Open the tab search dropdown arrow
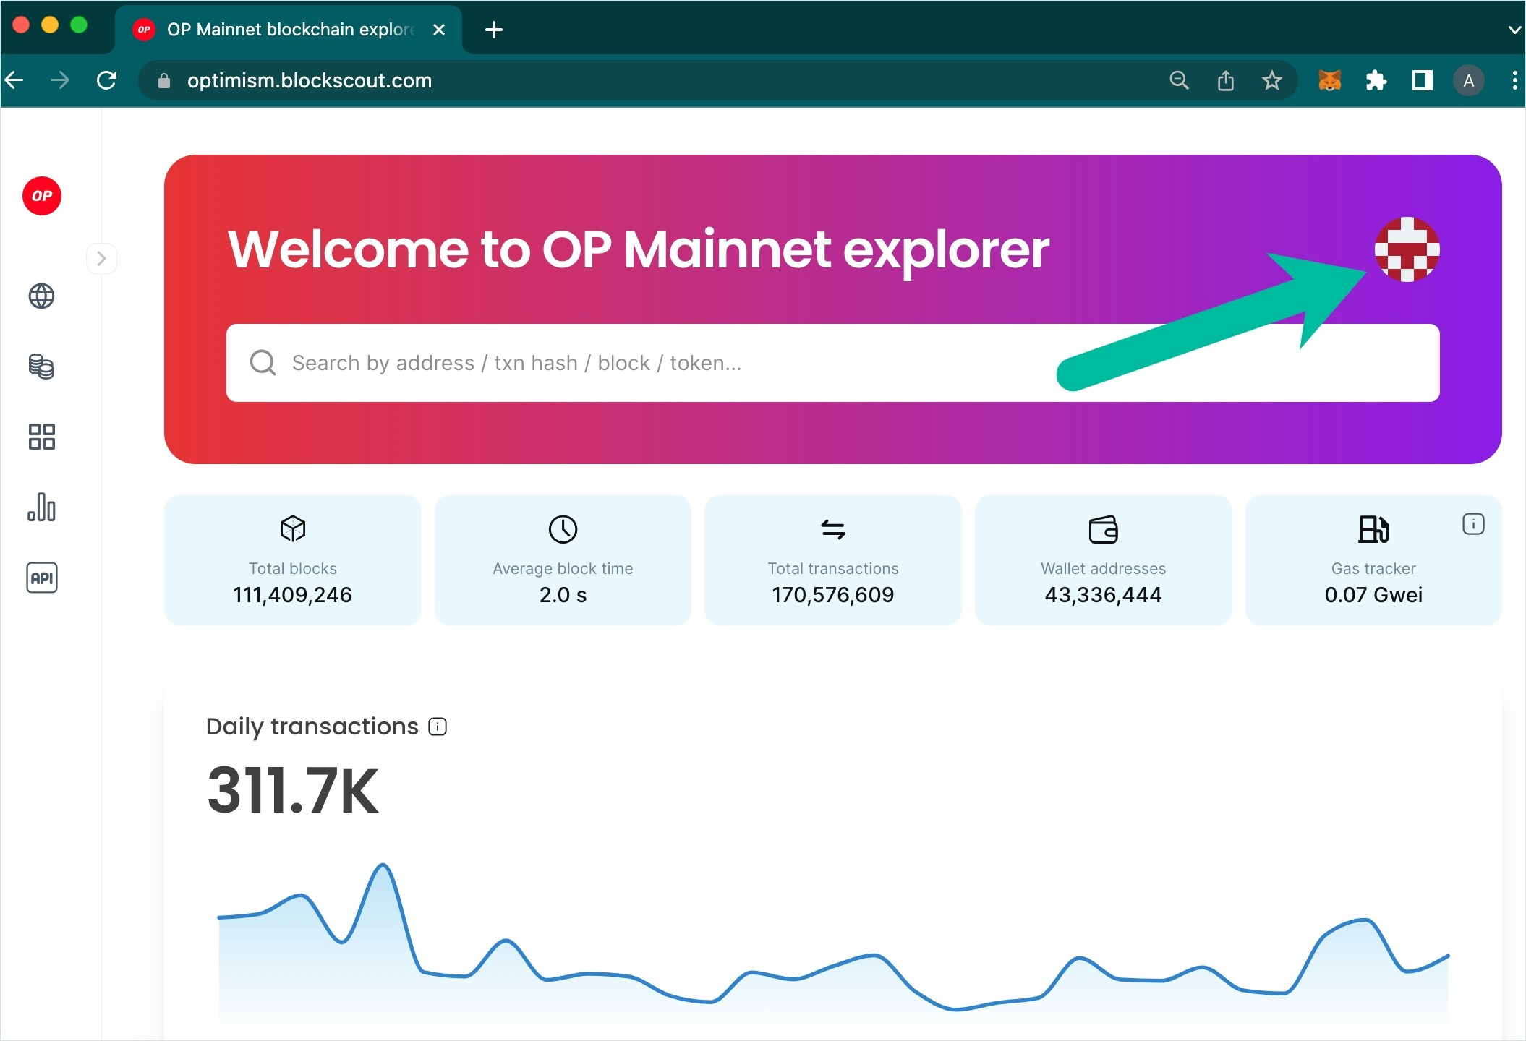The width and height of the screenshot is (1526, 1041). (1514, 30)
